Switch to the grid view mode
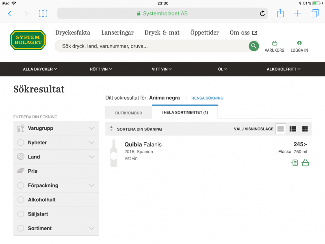The height and width of the screenshot is (244, 325). 305,129
